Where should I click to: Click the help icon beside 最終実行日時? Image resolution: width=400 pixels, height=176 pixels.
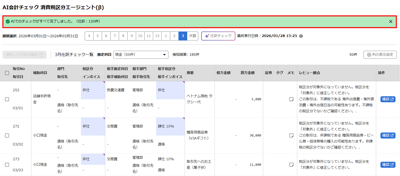301,36
